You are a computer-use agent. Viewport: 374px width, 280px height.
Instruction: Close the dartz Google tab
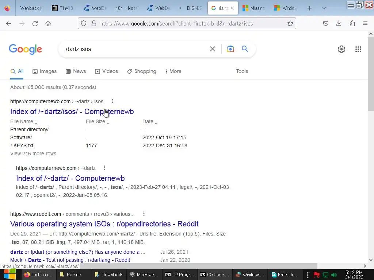point(232,8)
